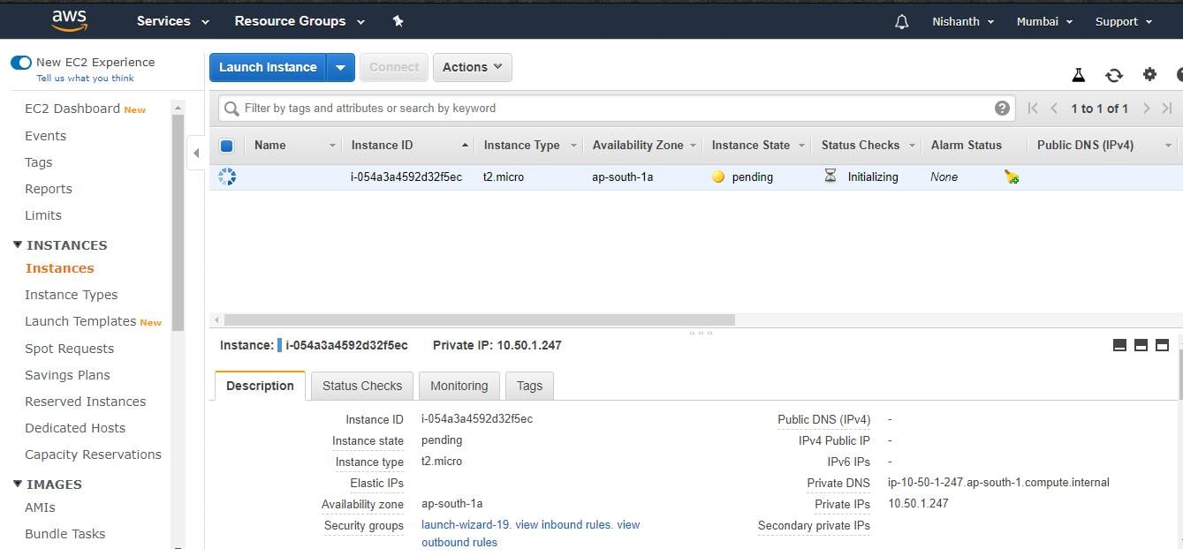This screenshot has width=1183, height=556.
Task: Open the Services dropdown
Action: (173, 21)
